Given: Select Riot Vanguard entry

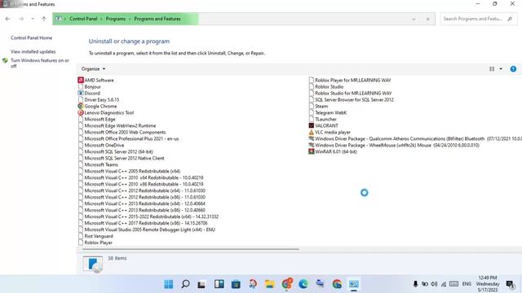Looking at the screenshot, I should pos(99,236).
